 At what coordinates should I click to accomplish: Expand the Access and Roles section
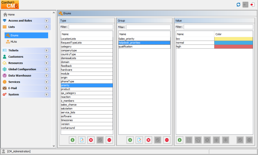(x=46, y=20)
